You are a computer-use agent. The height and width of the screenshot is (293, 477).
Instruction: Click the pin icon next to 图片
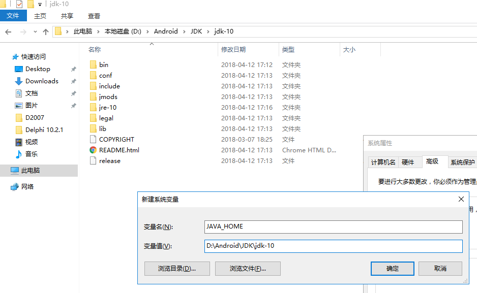click(x=73, y=106)
